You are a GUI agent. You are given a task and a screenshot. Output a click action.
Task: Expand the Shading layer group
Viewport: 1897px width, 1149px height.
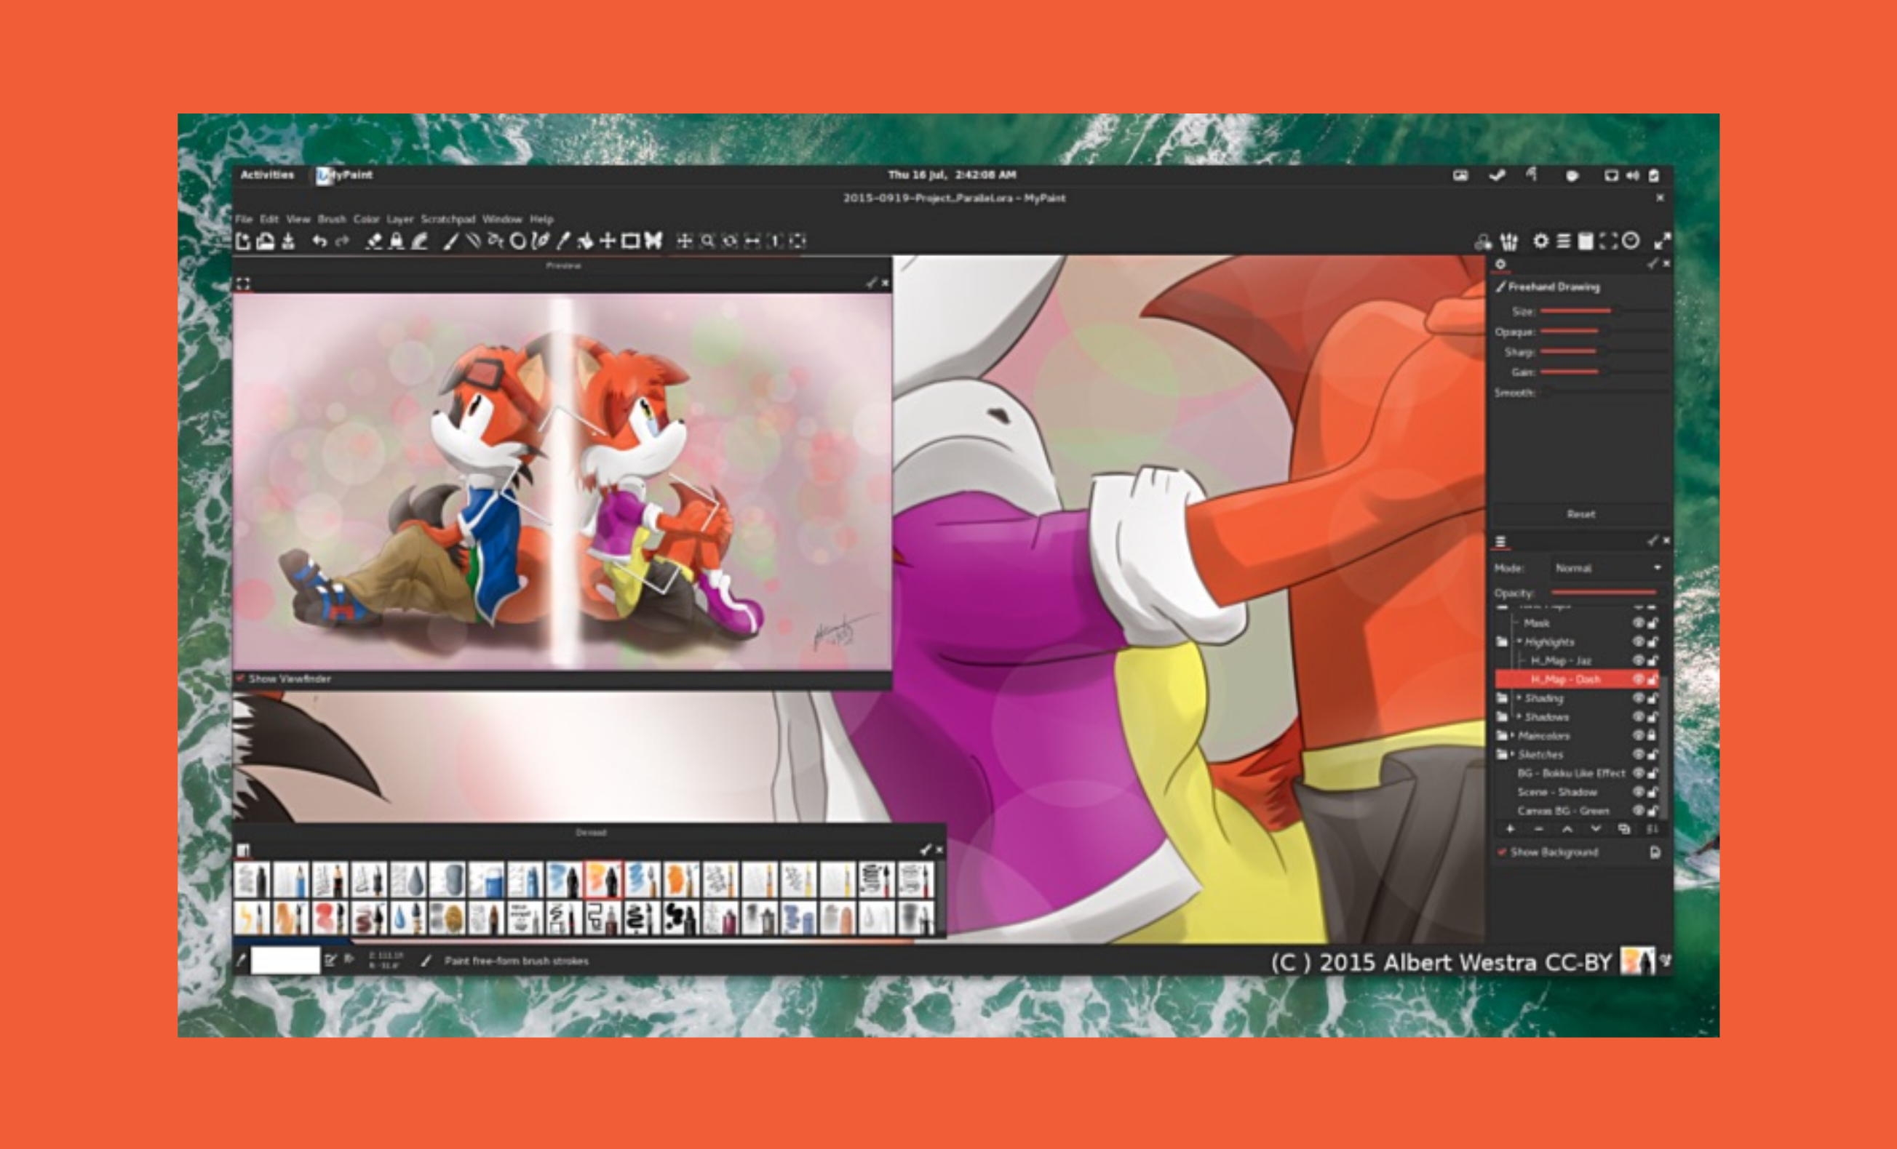coord(1519,697)
